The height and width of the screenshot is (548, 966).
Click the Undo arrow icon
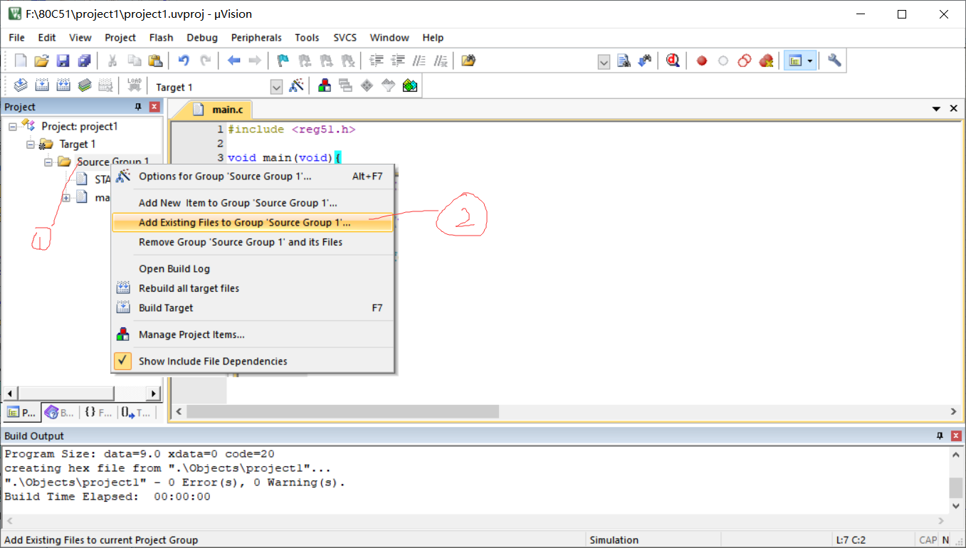pyautogui.click(x=184, y=61)
